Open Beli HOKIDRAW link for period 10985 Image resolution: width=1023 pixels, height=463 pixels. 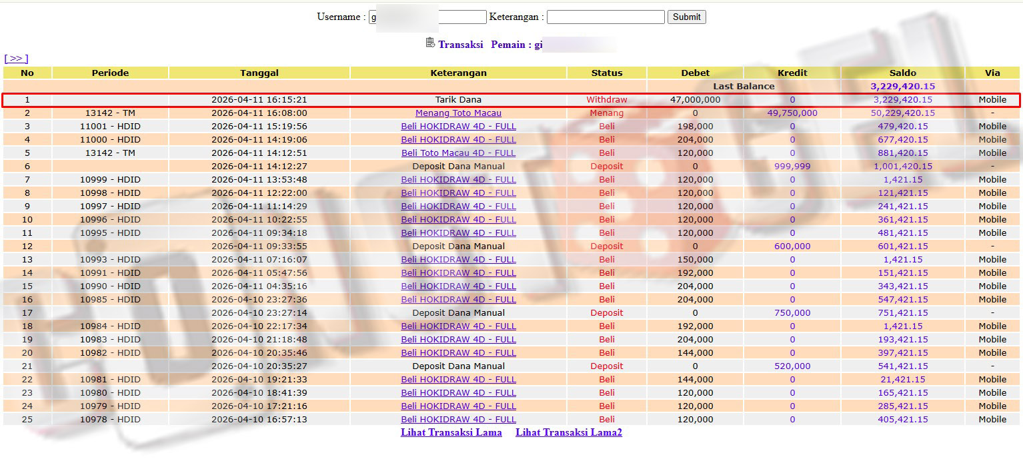pos(458,300)
